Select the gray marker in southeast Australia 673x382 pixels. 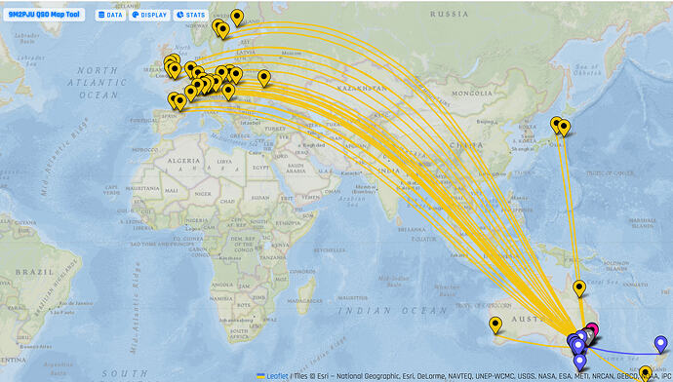[x=588, y=336]
